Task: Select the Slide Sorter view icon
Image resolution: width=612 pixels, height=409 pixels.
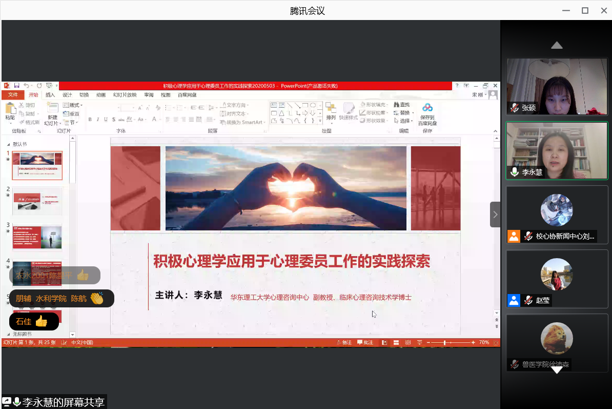Action: point(396,342)
